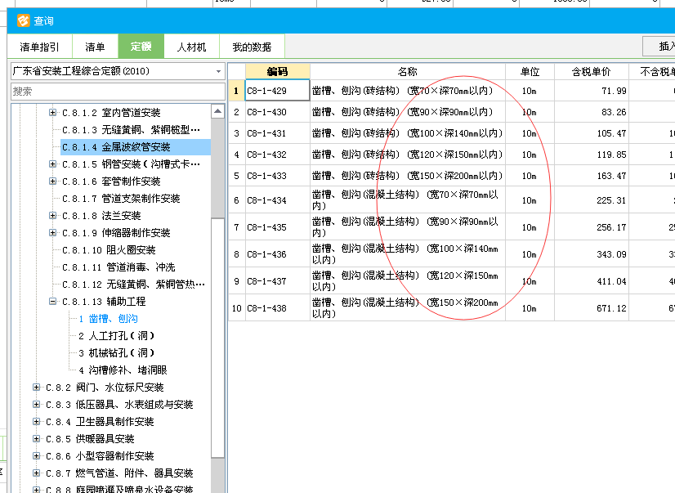Select code cell C8-1-432
This screenshot has height=493, width=675.
click(277, 155)
